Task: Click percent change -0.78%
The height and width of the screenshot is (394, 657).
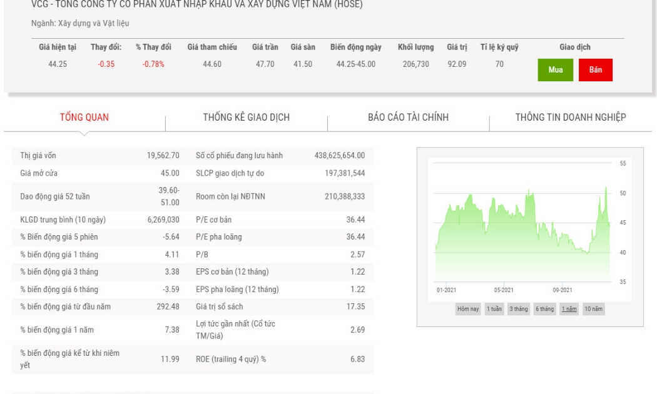Action: (153, 64)
